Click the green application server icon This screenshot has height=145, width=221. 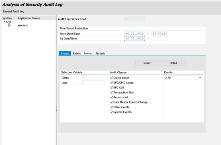point(9,25)
